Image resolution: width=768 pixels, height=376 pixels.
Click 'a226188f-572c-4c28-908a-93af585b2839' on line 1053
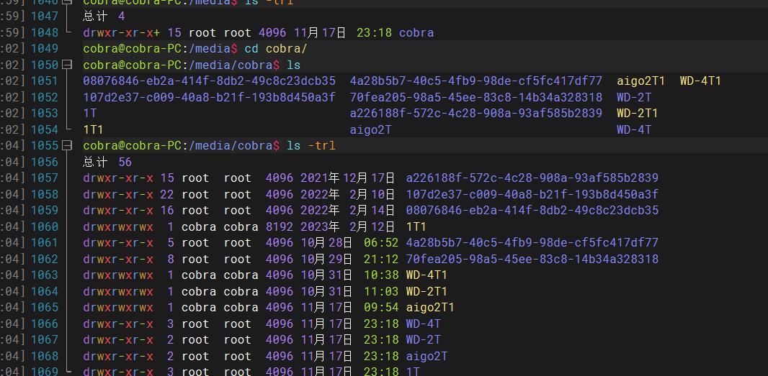tap(476, 114)
